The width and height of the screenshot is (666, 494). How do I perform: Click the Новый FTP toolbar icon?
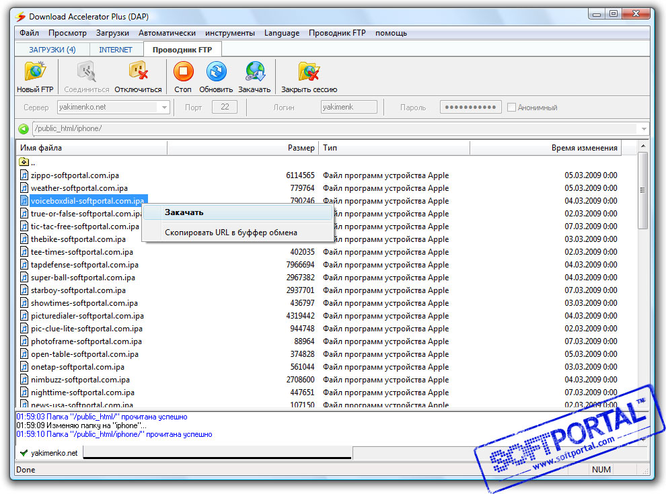pos(35,71)
